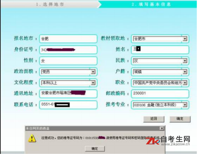Click the 返回 button on the form
Image resolution: width=198 pixels, height=154 pixels.
(x=154, y=119)
